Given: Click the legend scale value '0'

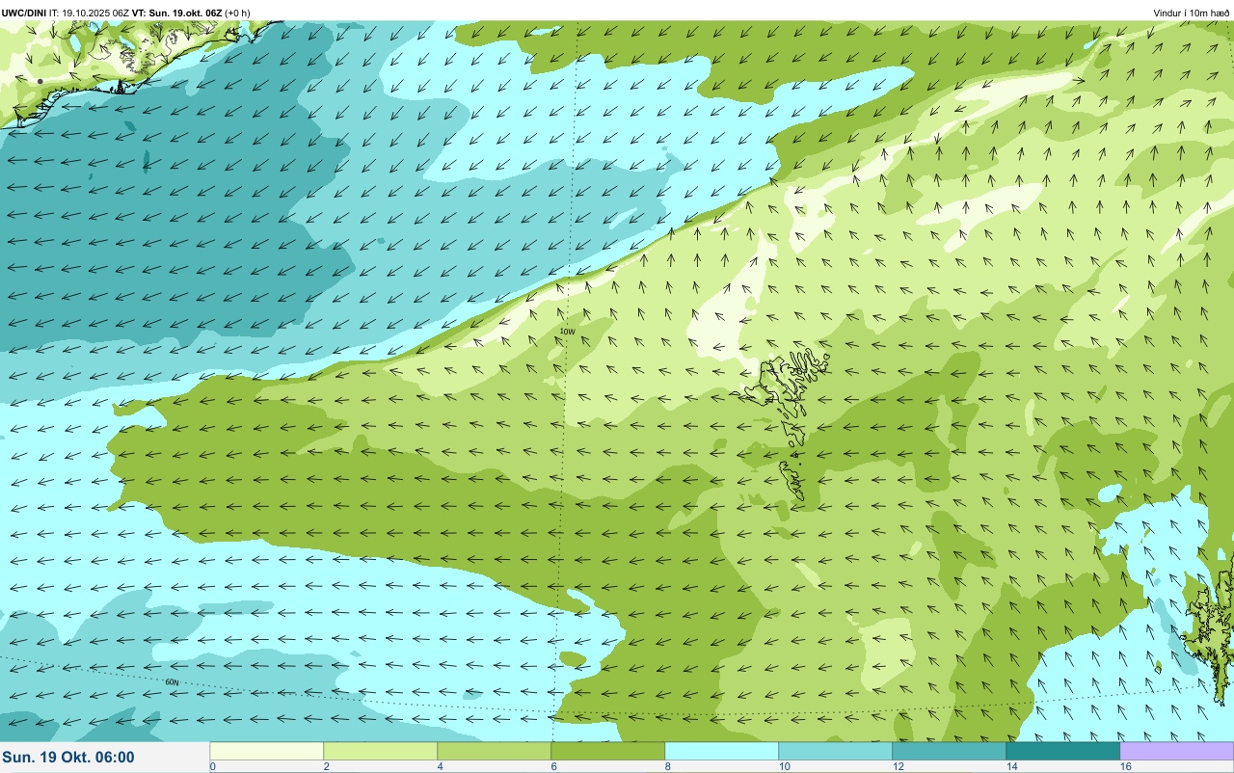Looking at the screenshot, I should pos(212,766).
